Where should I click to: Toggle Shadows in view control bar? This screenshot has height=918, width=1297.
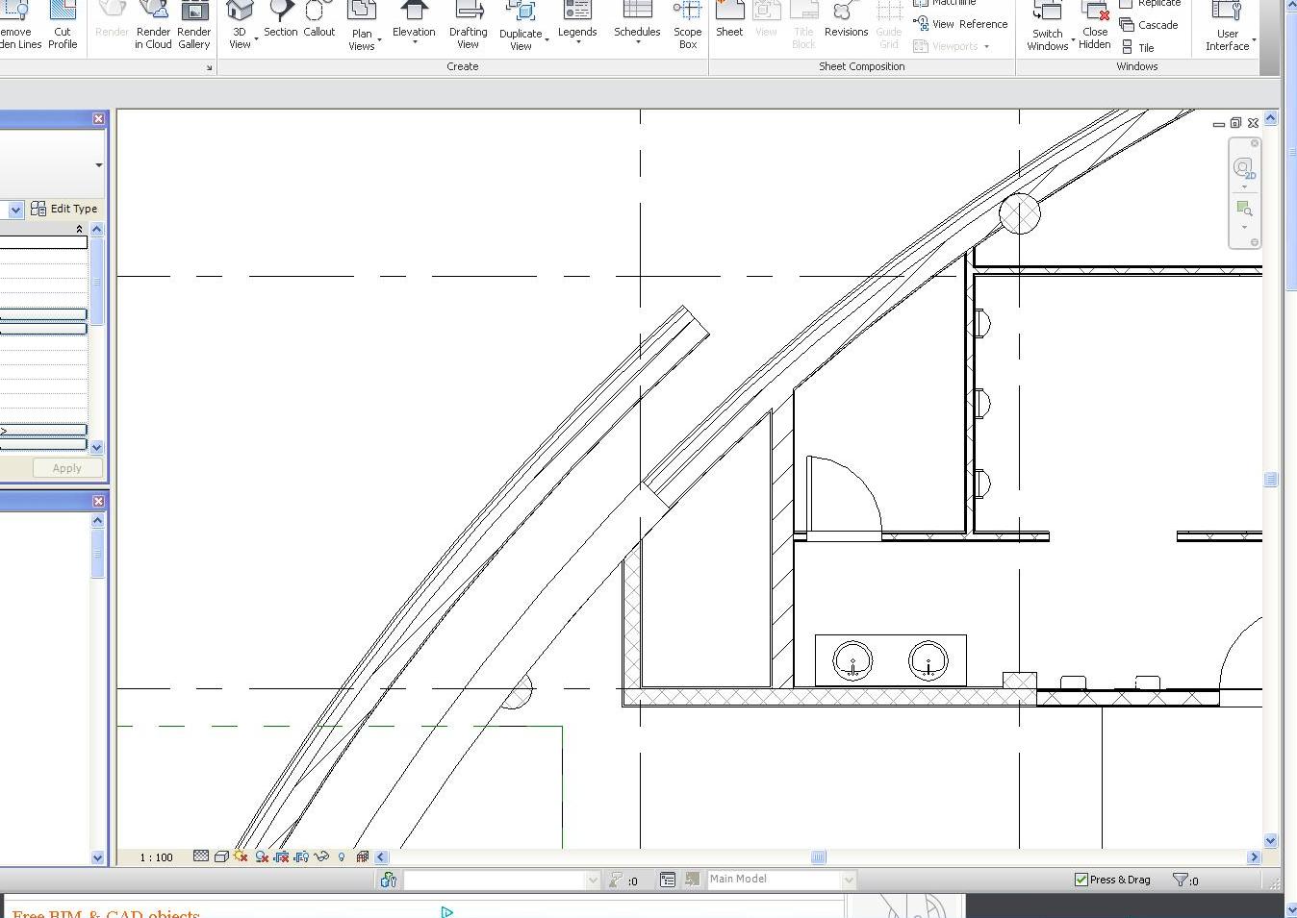261,856
